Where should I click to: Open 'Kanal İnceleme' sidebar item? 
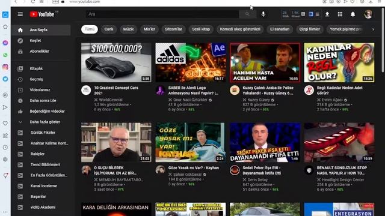coord(42,186)
